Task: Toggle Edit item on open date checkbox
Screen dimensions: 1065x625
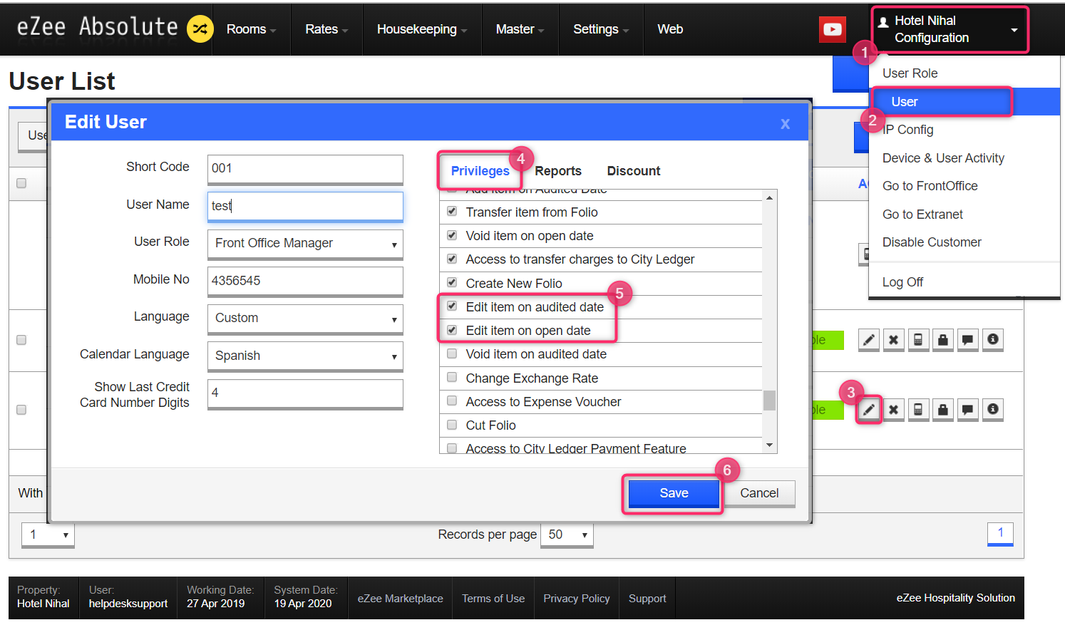Action: pos(452,330)
